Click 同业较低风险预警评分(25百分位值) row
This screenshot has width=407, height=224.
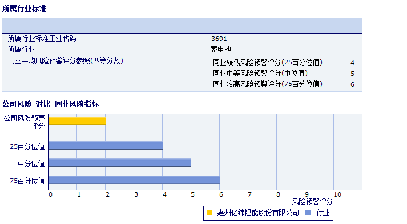pos(284,63)
